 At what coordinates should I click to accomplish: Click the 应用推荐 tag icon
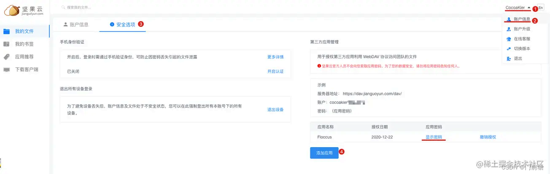[x=7, y=57]
